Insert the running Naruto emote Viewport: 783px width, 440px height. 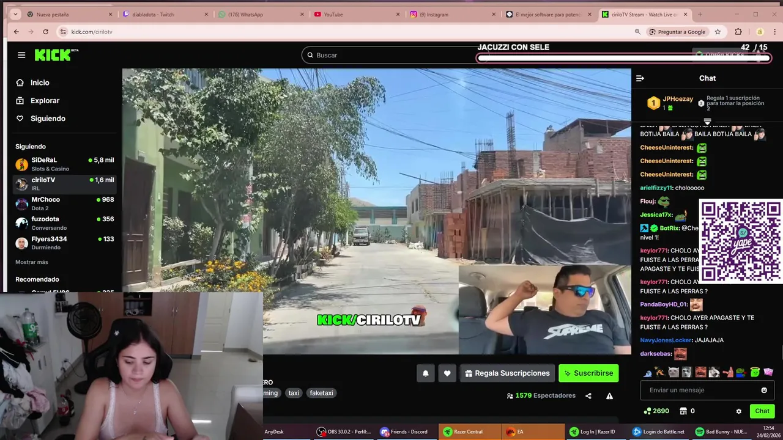(x=661, y=372)
